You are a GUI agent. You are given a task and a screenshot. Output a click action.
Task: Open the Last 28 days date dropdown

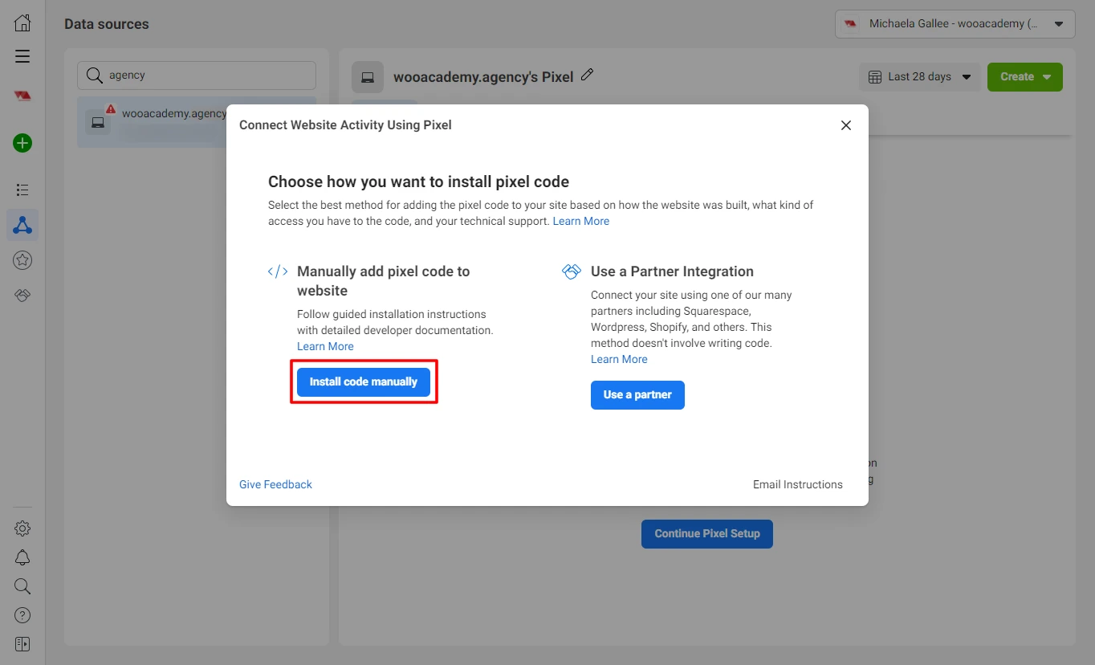pyautogui.click(x=920, y=77)
